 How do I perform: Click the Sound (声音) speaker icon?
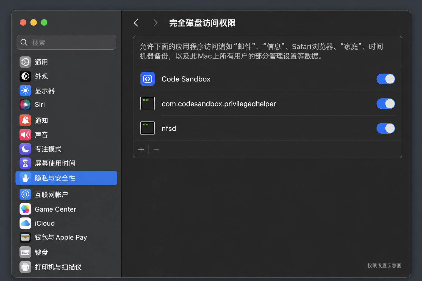[x=25, y=134]
